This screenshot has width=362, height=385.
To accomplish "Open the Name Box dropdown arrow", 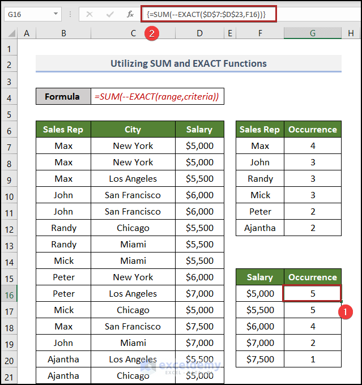I will pyautogui.click(x=56, y=14).
